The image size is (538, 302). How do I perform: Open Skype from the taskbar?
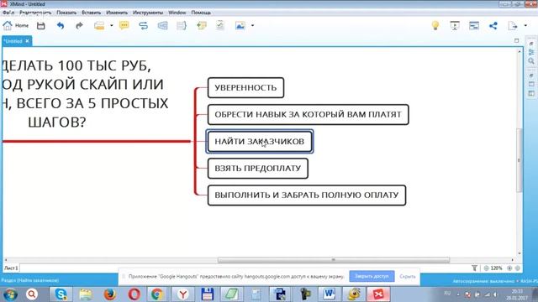click(61, 294)
